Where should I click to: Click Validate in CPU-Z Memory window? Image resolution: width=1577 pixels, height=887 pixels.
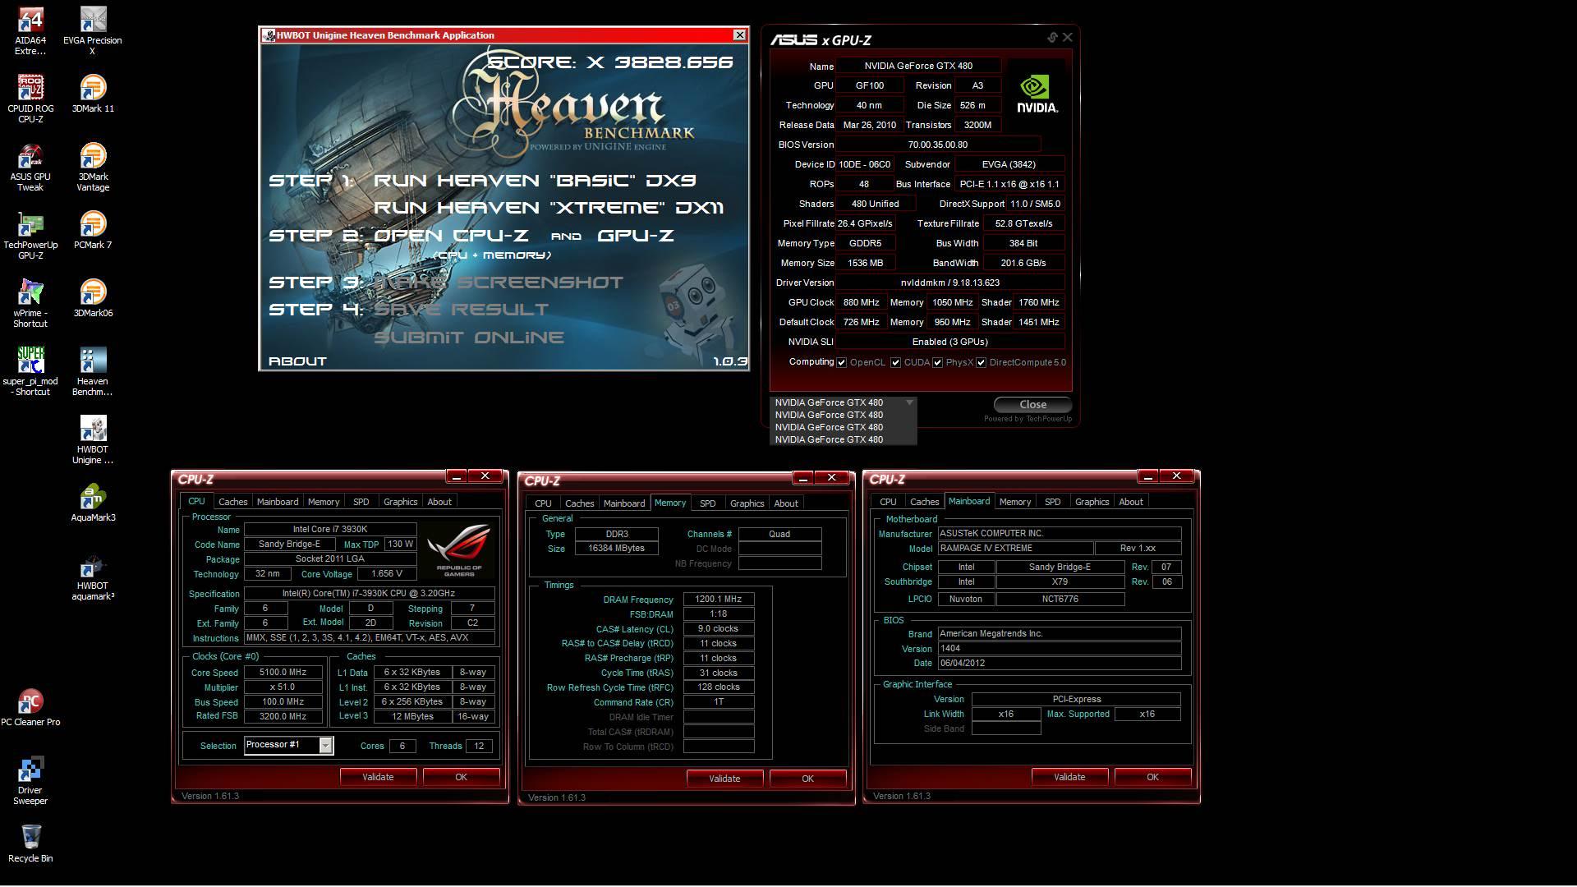(x=724, y=779)
